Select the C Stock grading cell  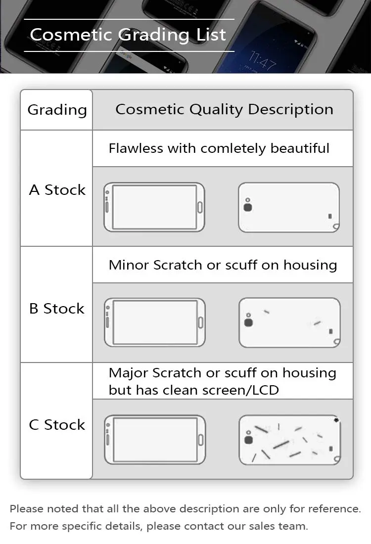(x=56, y=421)
